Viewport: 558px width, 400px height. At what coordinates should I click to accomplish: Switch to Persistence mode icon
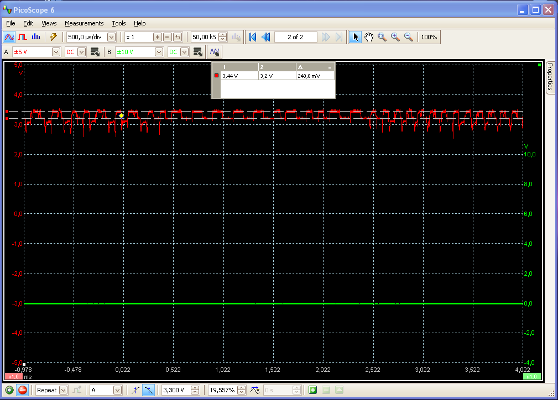(23, 37)
